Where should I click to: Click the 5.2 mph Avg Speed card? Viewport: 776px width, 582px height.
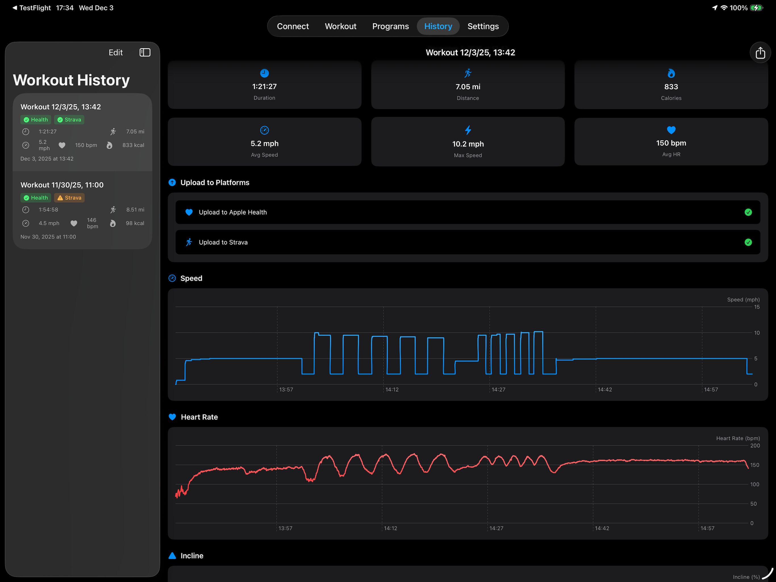(264, 142)
